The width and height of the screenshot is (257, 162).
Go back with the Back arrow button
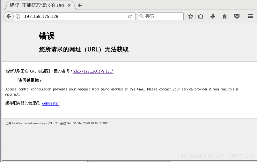tap(9, 16)
